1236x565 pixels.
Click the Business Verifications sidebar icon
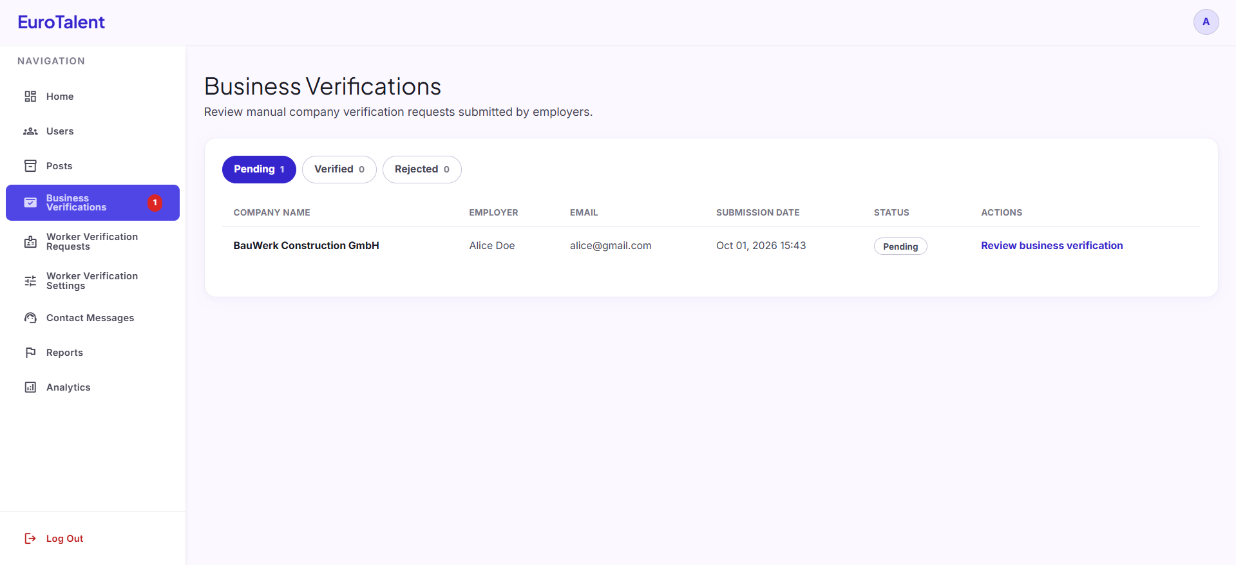click(x=30, y=203)
